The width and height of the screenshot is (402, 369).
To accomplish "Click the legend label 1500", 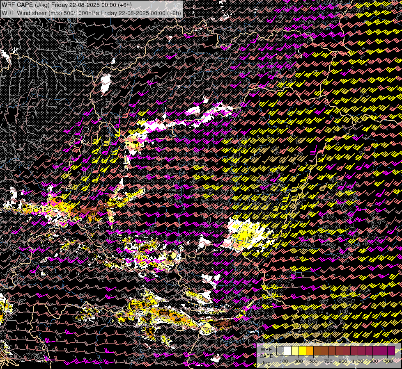I will (387, 361).
